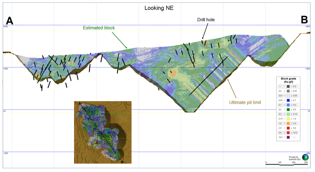Click the 'Block grade (Au g/t)' legend title
Viewport: 315px width, 172px height.
coord(288,80)
